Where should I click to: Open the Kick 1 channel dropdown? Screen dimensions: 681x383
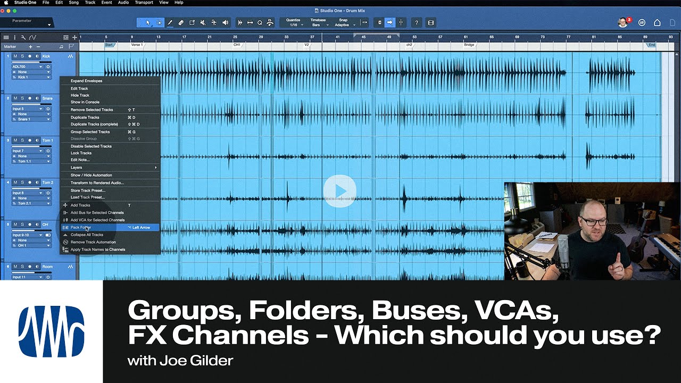tap(31, 77)
